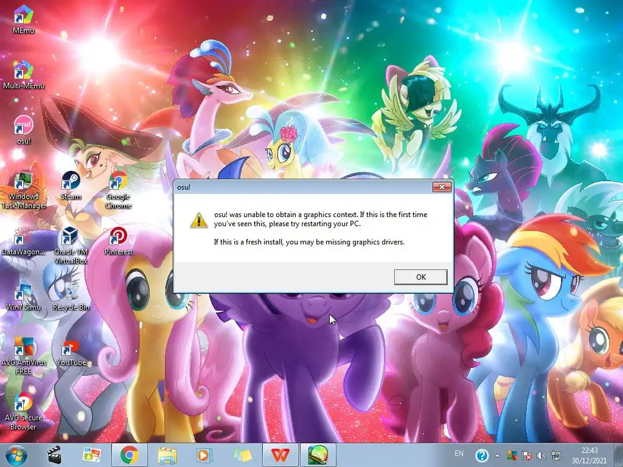This screenshot has width=623, height=467.
Task: Open the volume speaker tray icon
Action: pos(541,455)
